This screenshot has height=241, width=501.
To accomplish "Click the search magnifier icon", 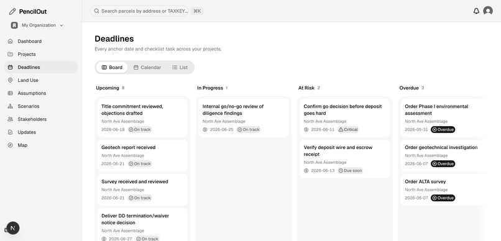I will pyautogui.click(x=96, y=11).
